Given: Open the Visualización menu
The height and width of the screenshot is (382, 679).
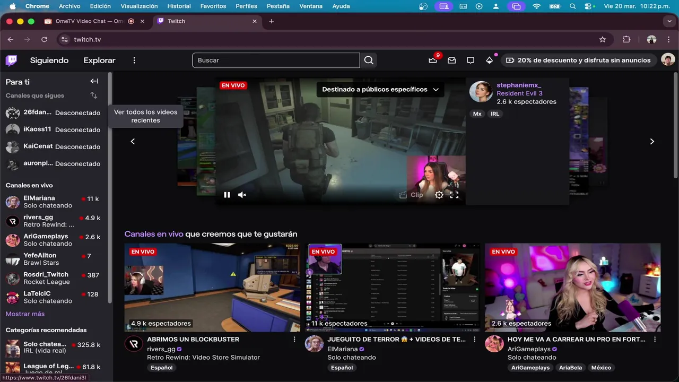Looking at the screenshot, I should [139, 6].
